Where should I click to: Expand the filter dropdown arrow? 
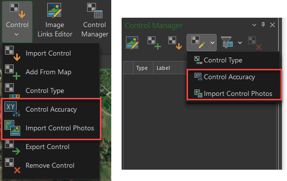[x=240, y=43]
